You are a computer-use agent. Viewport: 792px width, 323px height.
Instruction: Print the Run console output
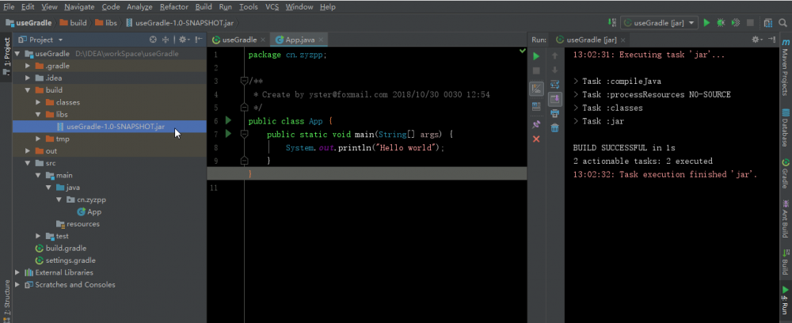[x=554, y=113]
